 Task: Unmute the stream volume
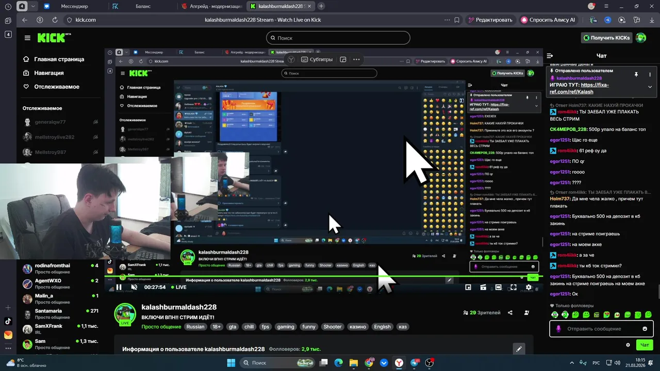coord(134,287)
